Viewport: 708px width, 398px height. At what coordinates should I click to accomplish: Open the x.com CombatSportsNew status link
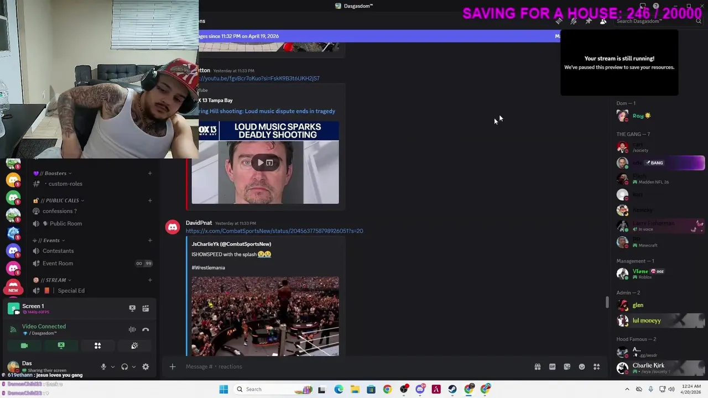(274, 231)
